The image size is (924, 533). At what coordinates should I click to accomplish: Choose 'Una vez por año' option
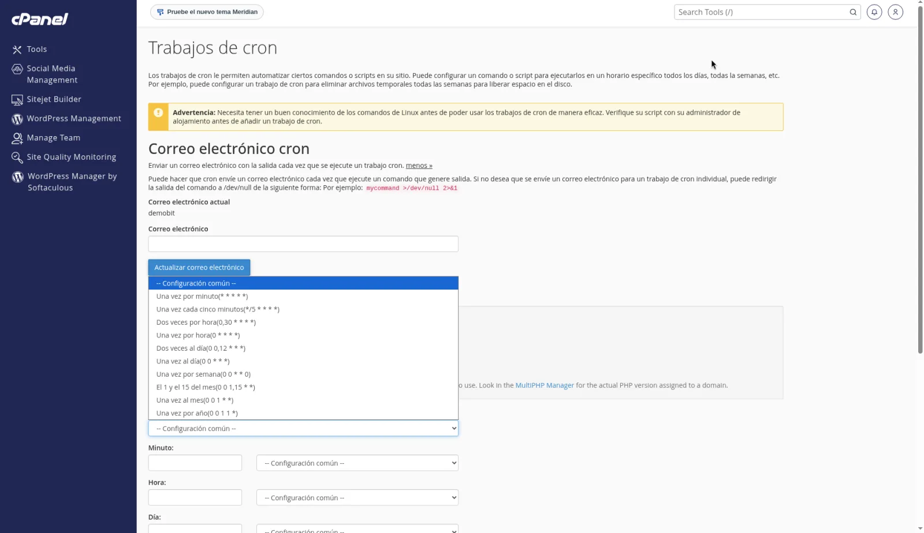point(303,413)
